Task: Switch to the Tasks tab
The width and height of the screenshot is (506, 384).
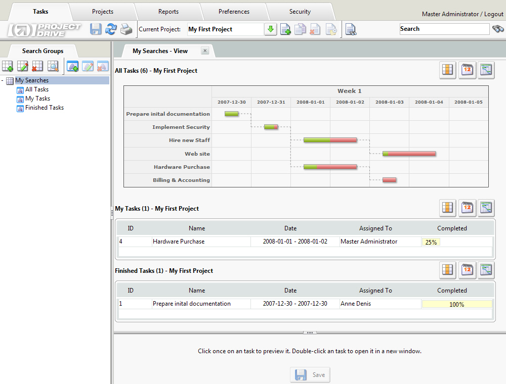Action: 40,12
